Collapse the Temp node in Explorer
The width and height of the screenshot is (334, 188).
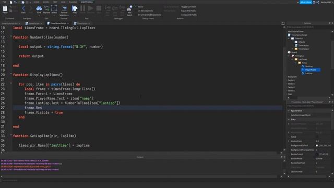[296, 63]
